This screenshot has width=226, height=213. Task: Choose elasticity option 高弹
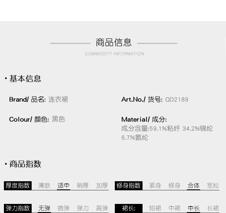point(102,208)
